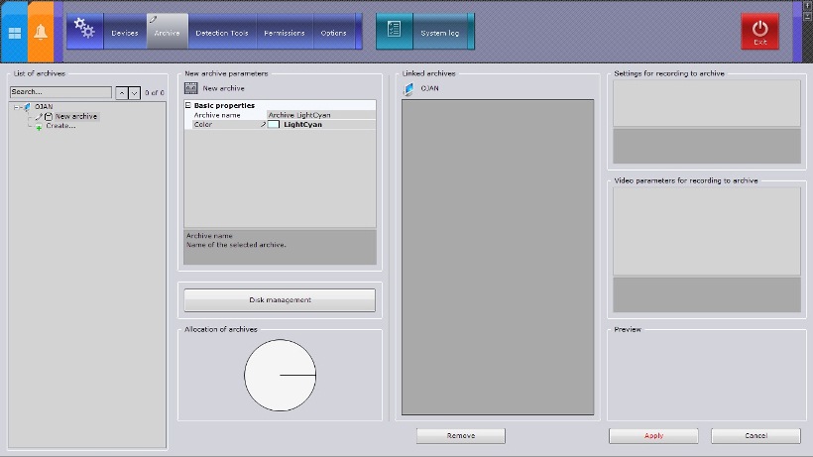Viewport: 813px width, 457px height.
Task: Click the red Exit power button
Action: pos(759,31)
